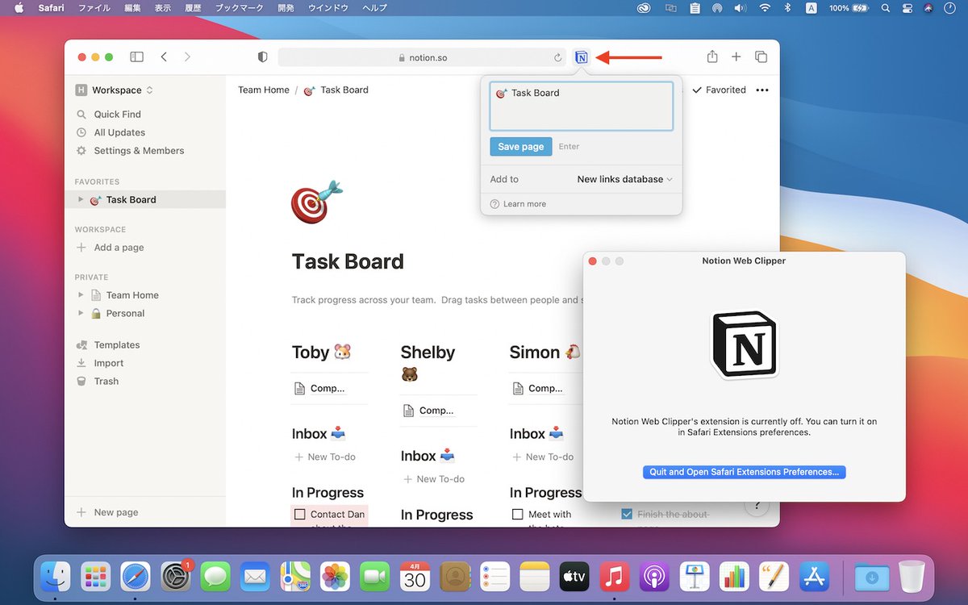Expand the Personal page tree
This screenshot has height=605, width=968.
click(81, 313)
